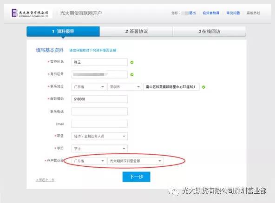This screenshot has width=275, height=203.
Task: Click the 填写基本资料 heading
Action: click(50, 50)
